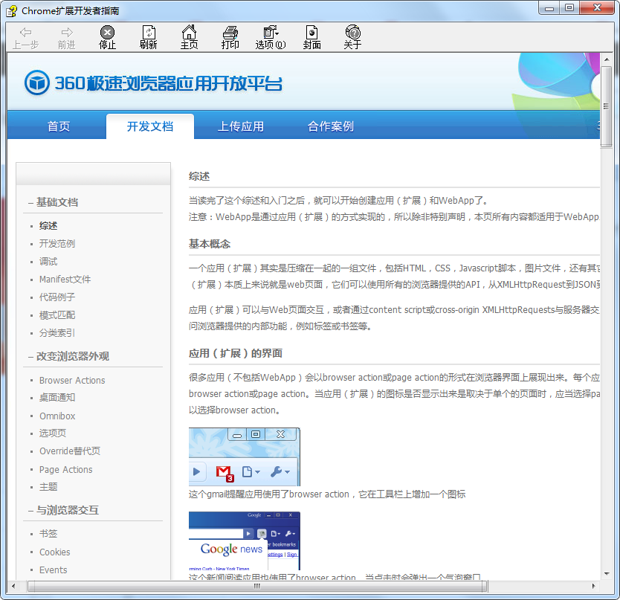Switch to the 首页 navigation tab
The width and height of the screenshot is (620, 600).
click(59, 126)
